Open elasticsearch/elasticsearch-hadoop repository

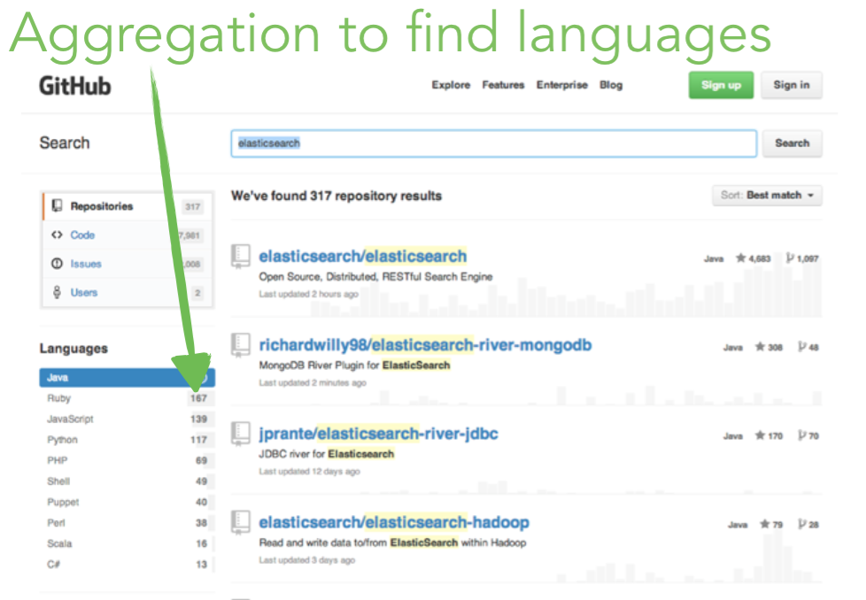pyautogui.click(x=394, y=522)
